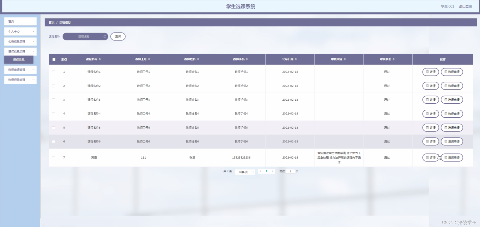This screenshot has height=227, width=480.
Task: Check the checkbox on 课程名称3 row
Action: point(53,100)
